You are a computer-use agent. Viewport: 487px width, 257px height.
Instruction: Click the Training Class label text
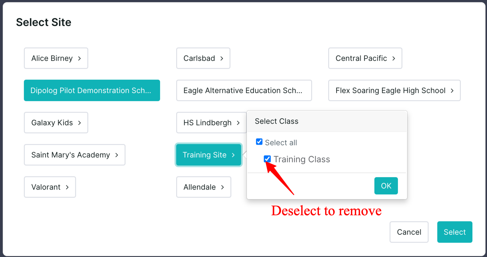coord(302,160)
